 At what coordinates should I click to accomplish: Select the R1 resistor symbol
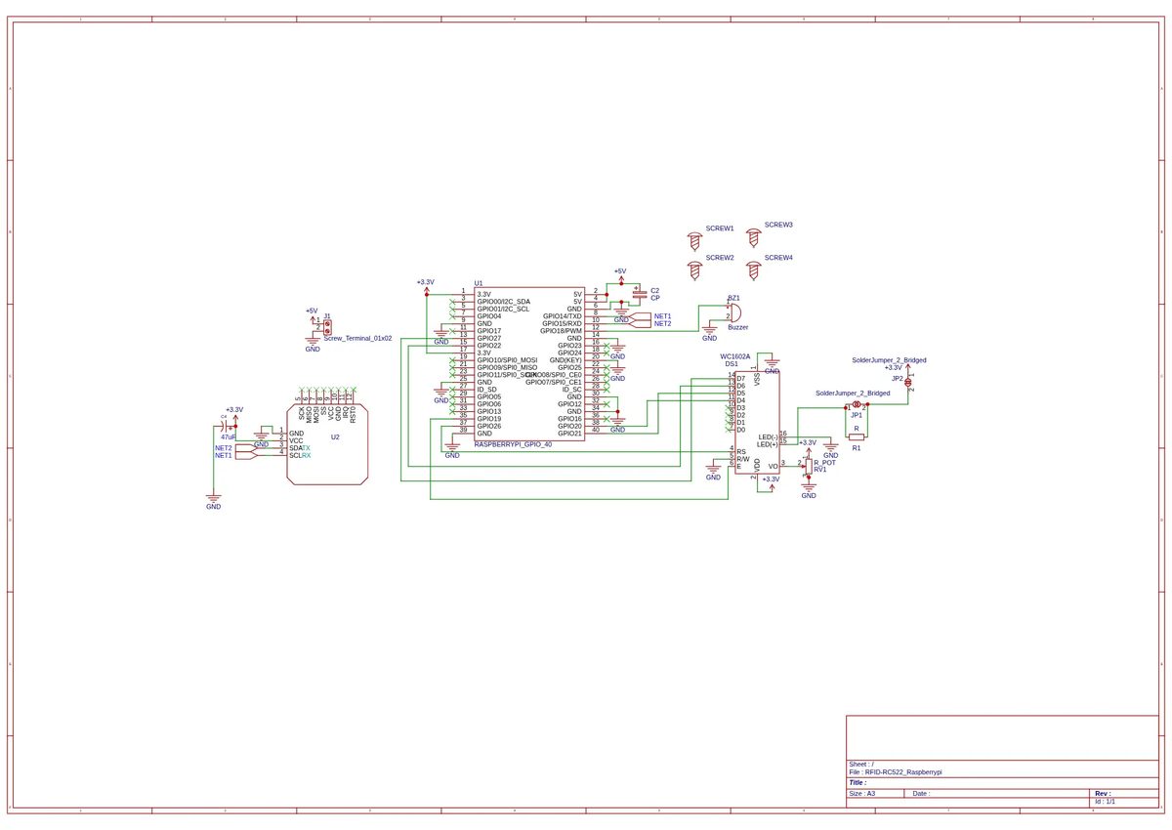(857, 436)
